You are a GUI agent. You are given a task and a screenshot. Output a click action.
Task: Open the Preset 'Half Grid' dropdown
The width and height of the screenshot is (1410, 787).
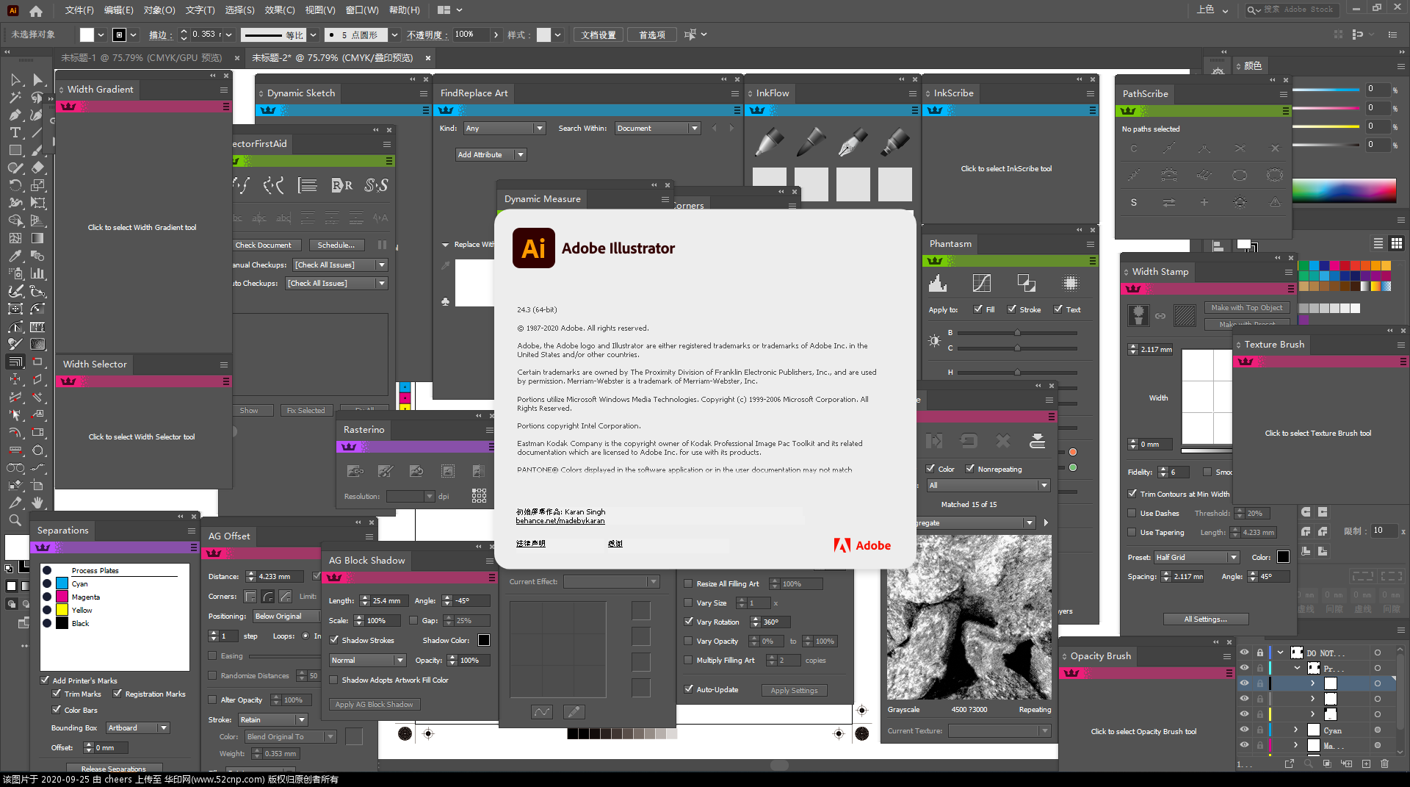1196,557
